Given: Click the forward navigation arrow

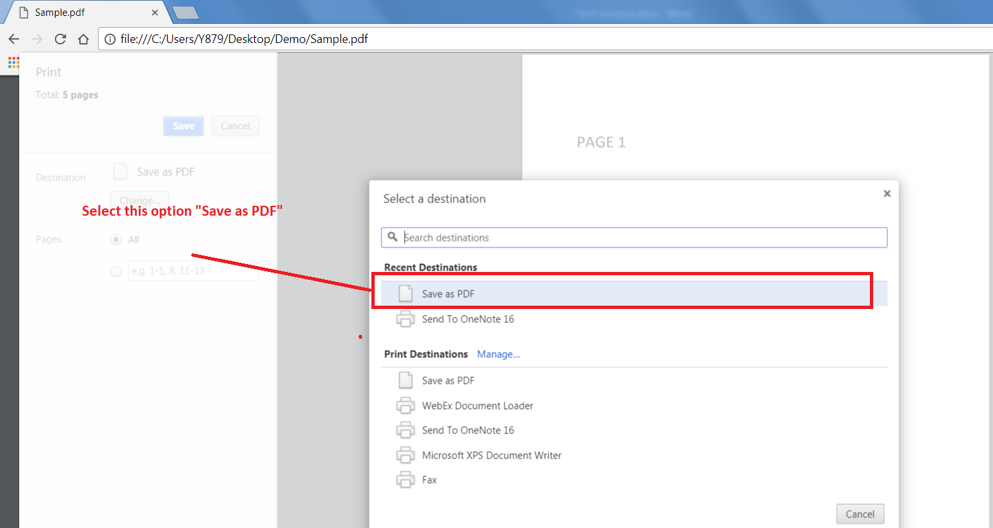Looking at the screenshot, I should click(37, 39).
